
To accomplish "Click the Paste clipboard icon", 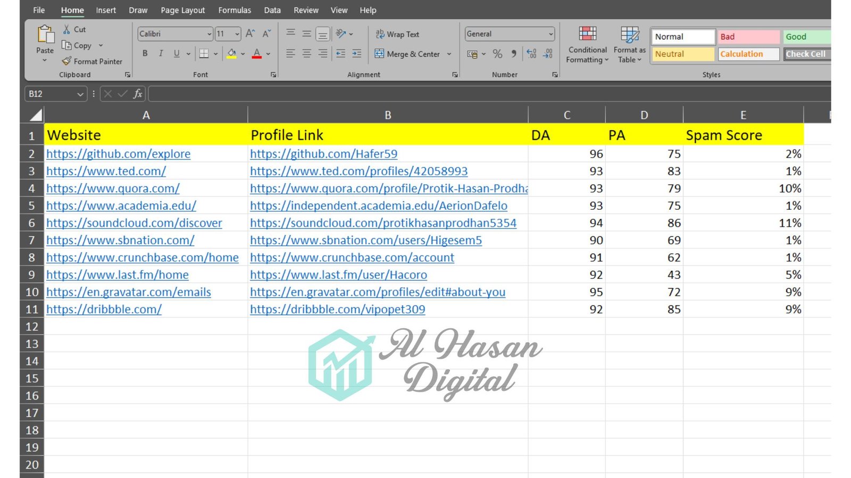I will (45, 35).
